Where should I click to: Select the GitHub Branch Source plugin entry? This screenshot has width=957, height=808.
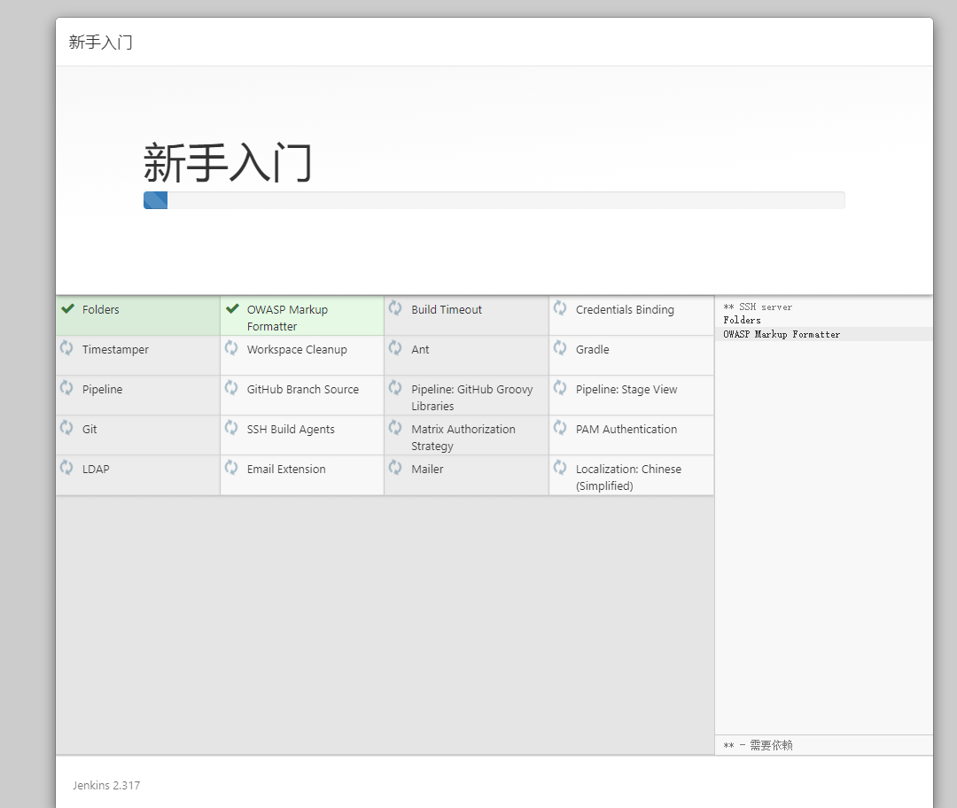coord(302,390)
